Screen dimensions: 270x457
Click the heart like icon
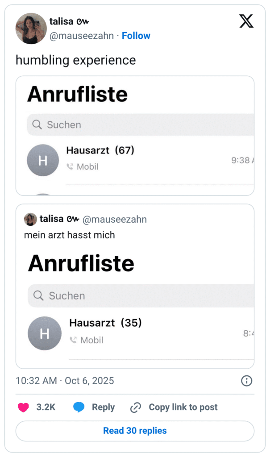(23, 407)
